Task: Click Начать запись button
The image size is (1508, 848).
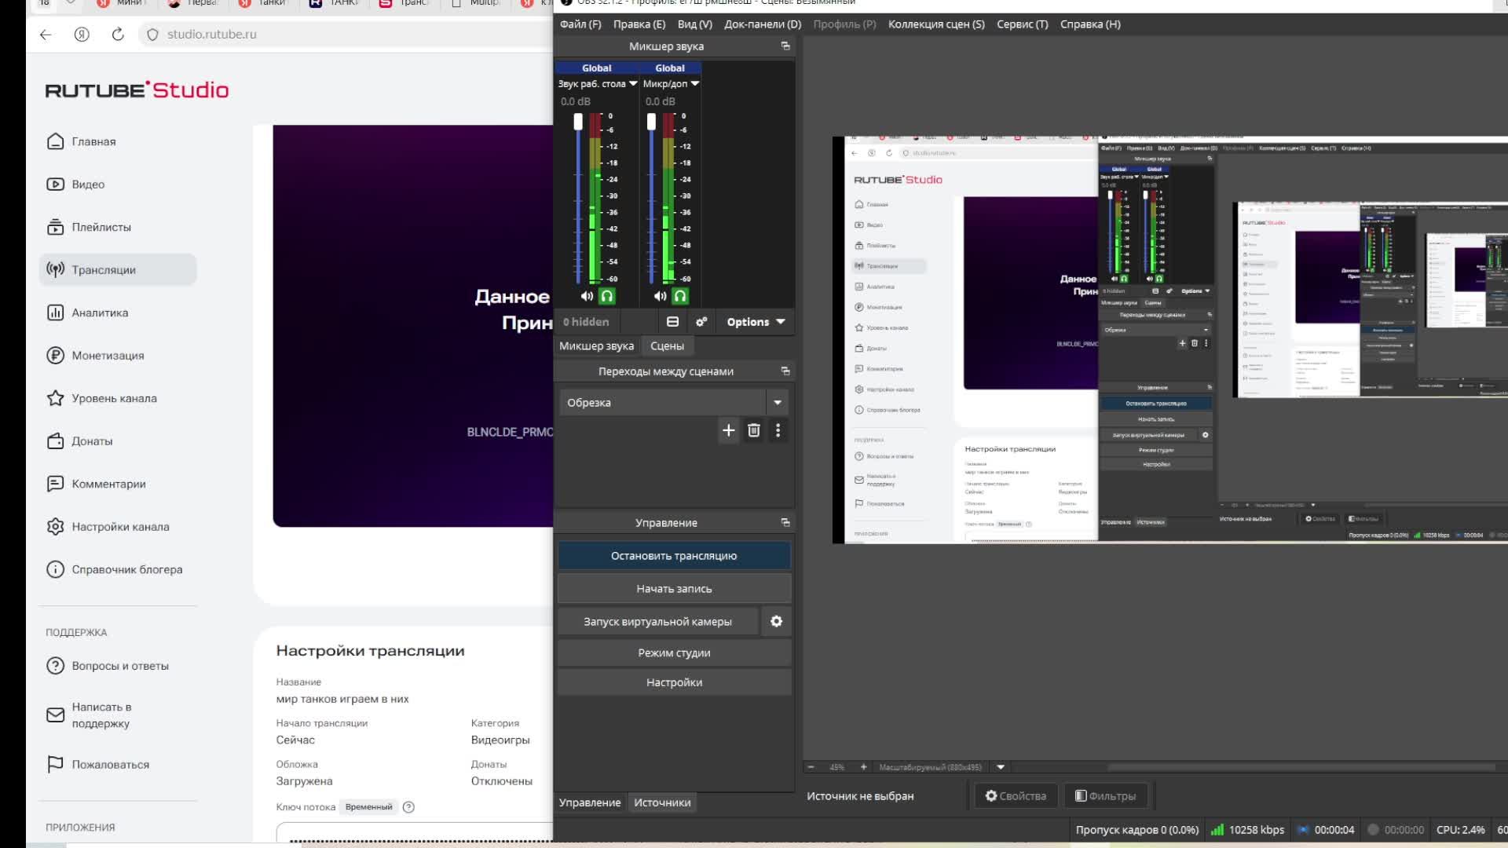Action: 674,589
